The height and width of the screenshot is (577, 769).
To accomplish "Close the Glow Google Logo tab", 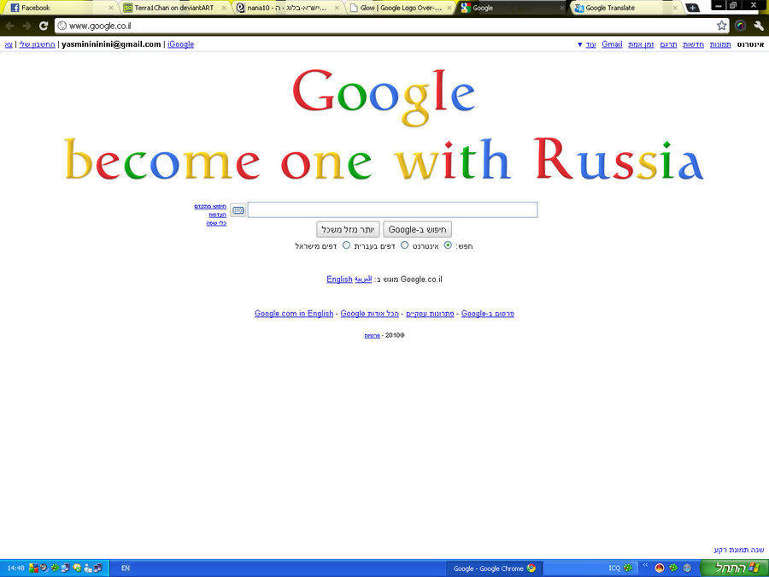I will [x=449, y=8].
